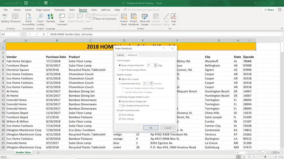Viewport: 284px width, 159px height.
Task: Uncheck the Print settings checkbox
Action: click(120, 115)
